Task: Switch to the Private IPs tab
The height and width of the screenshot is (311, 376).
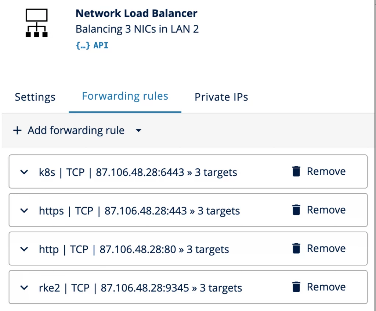Action: [x=221, y=97]
